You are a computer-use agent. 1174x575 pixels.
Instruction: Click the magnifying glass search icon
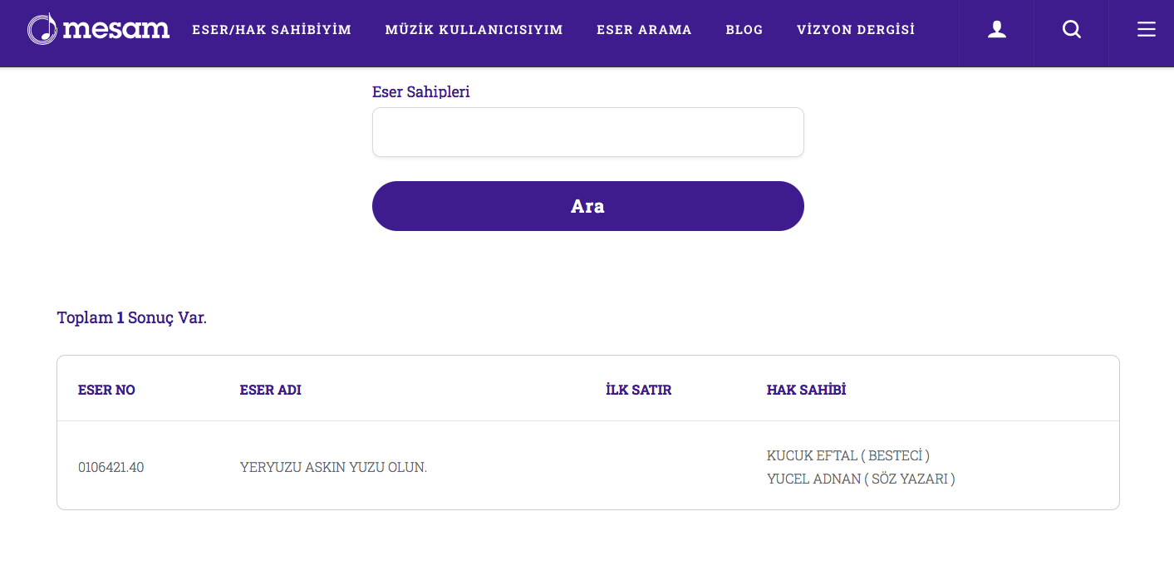tap(1072, 30)
